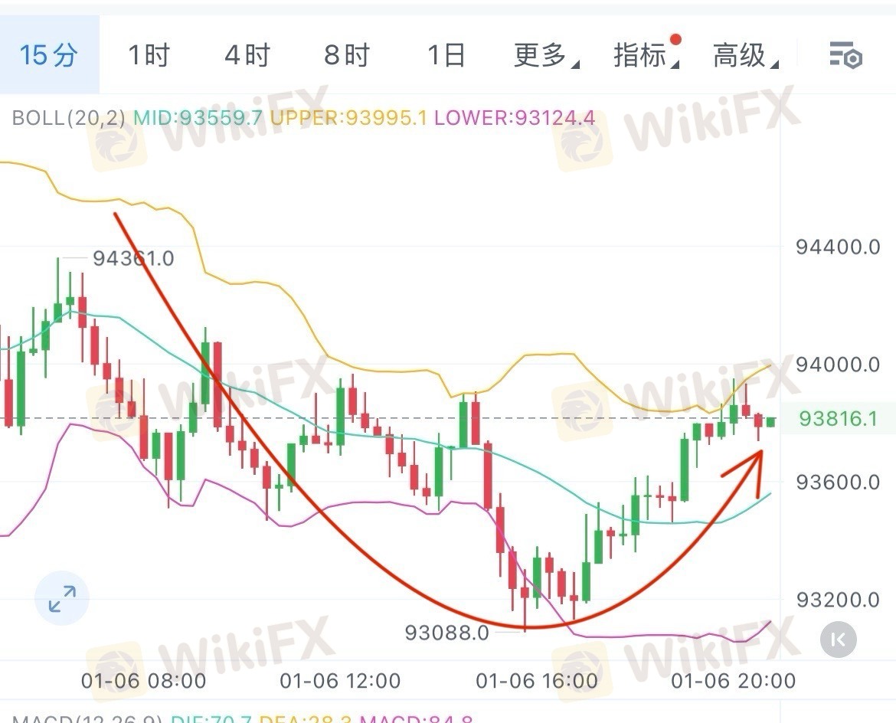
Task: Jump to latest candle with K button
Action: pyautogui.click(x=838, y=640)
